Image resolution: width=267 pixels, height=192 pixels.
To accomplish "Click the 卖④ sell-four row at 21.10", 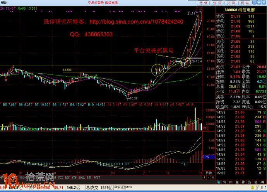I will click(241, 21).
